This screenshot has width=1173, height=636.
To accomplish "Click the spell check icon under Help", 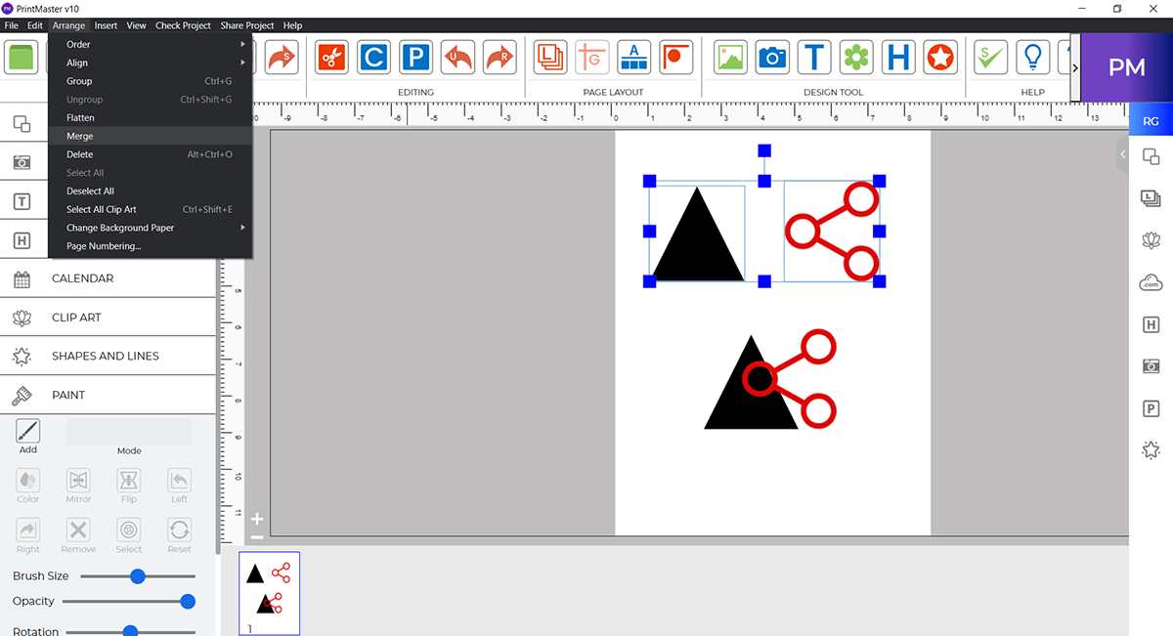I will pos(989,57).
